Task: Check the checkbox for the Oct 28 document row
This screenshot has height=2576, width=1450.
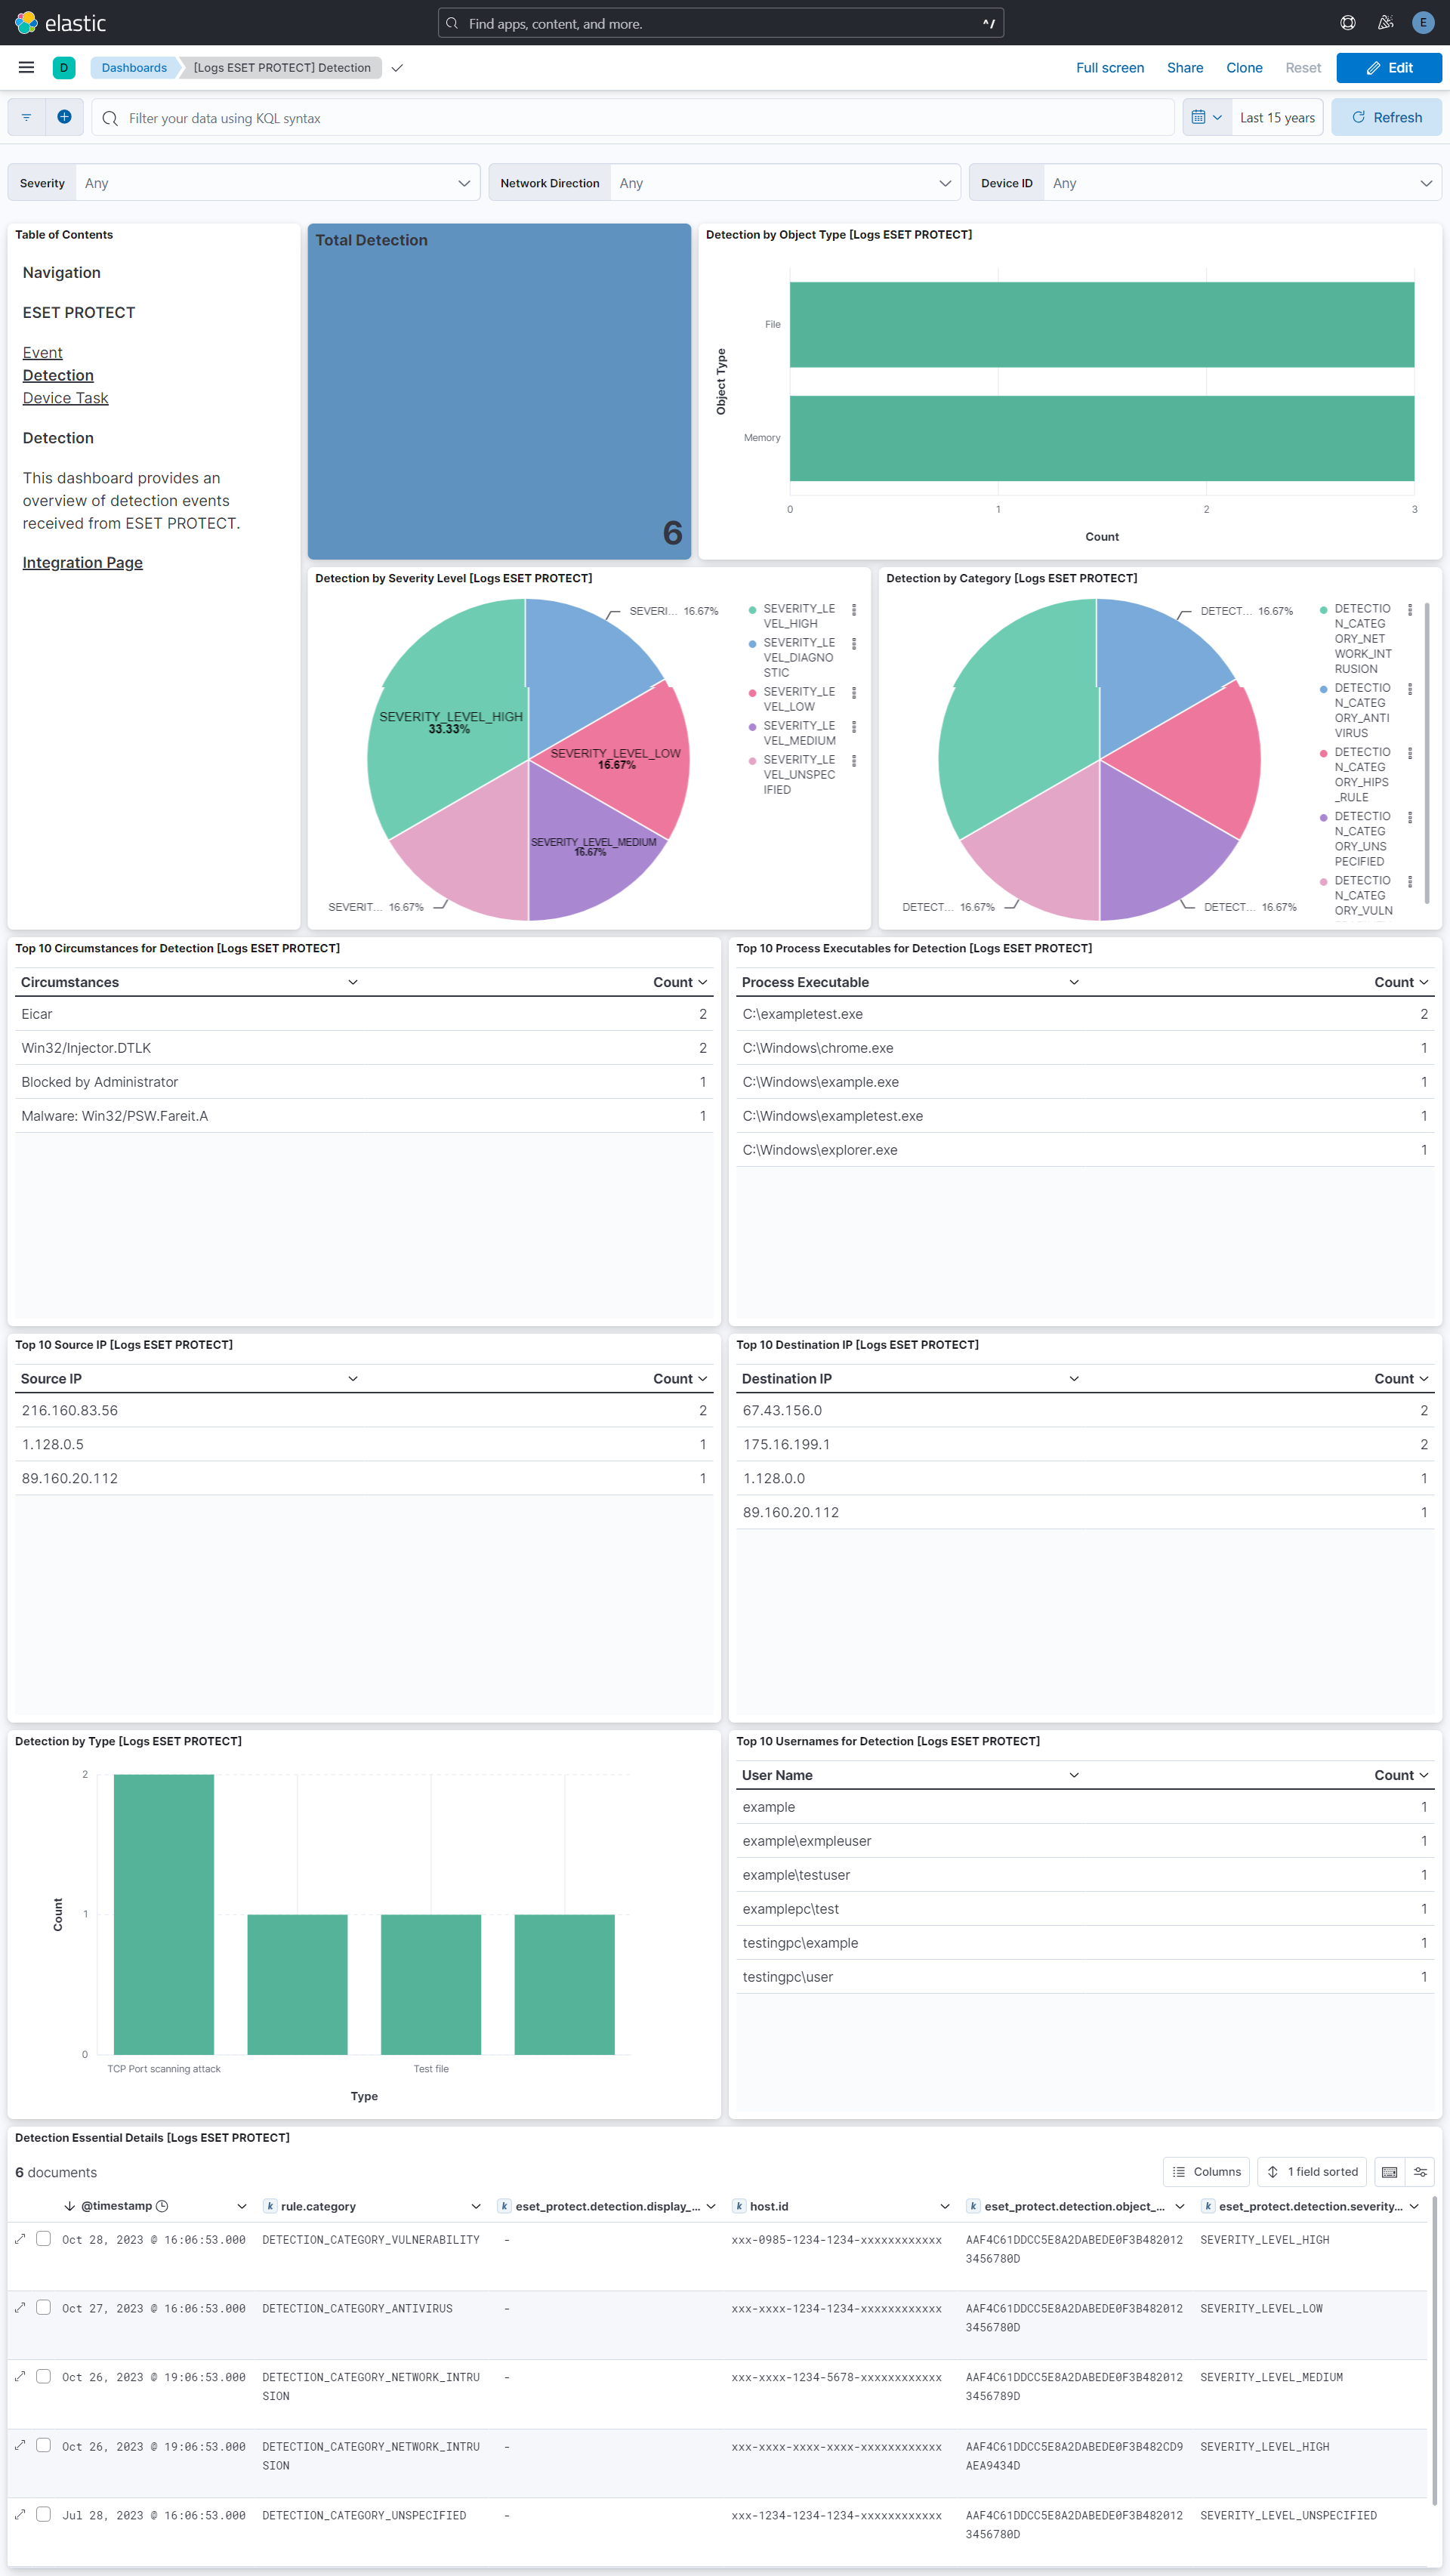Action: click(x=43, y=2238)
